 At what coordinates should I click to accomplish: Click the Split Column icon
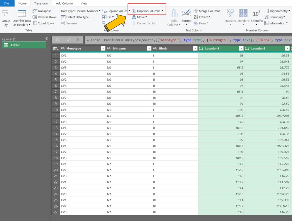[x=174, y=13]
